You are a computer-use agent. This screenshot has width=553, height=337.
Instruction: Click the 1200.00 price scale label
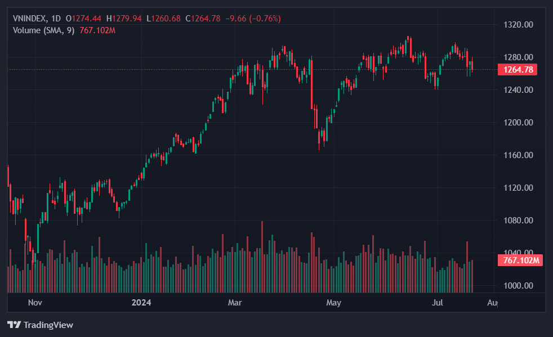[517, 123]
